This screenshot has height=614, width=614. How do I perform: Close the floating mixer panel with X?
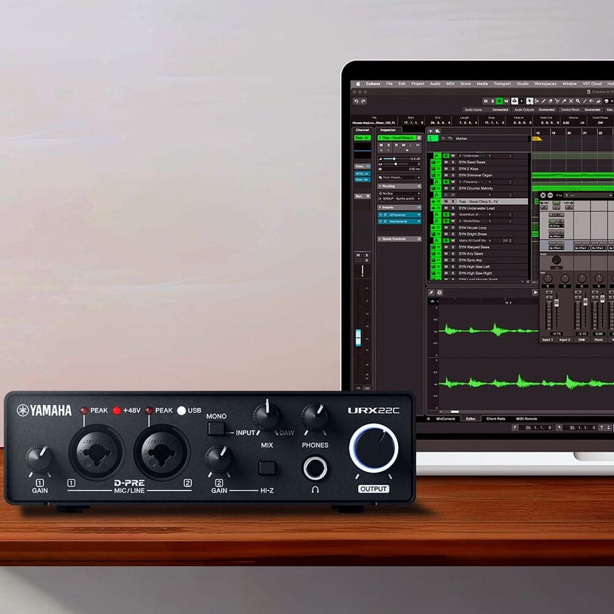[543, 195]
